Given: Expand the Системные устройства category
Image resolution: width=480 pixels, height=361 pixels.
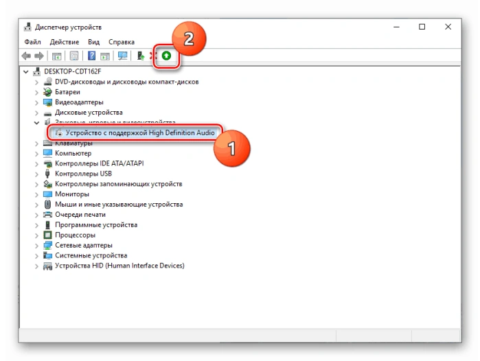Looking at the screenshot, I should point(36,256).
